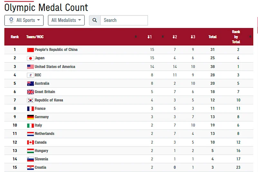Click the Republic of Korea flag
Screen dimensions: 258x172
click(x=30, y=100)
